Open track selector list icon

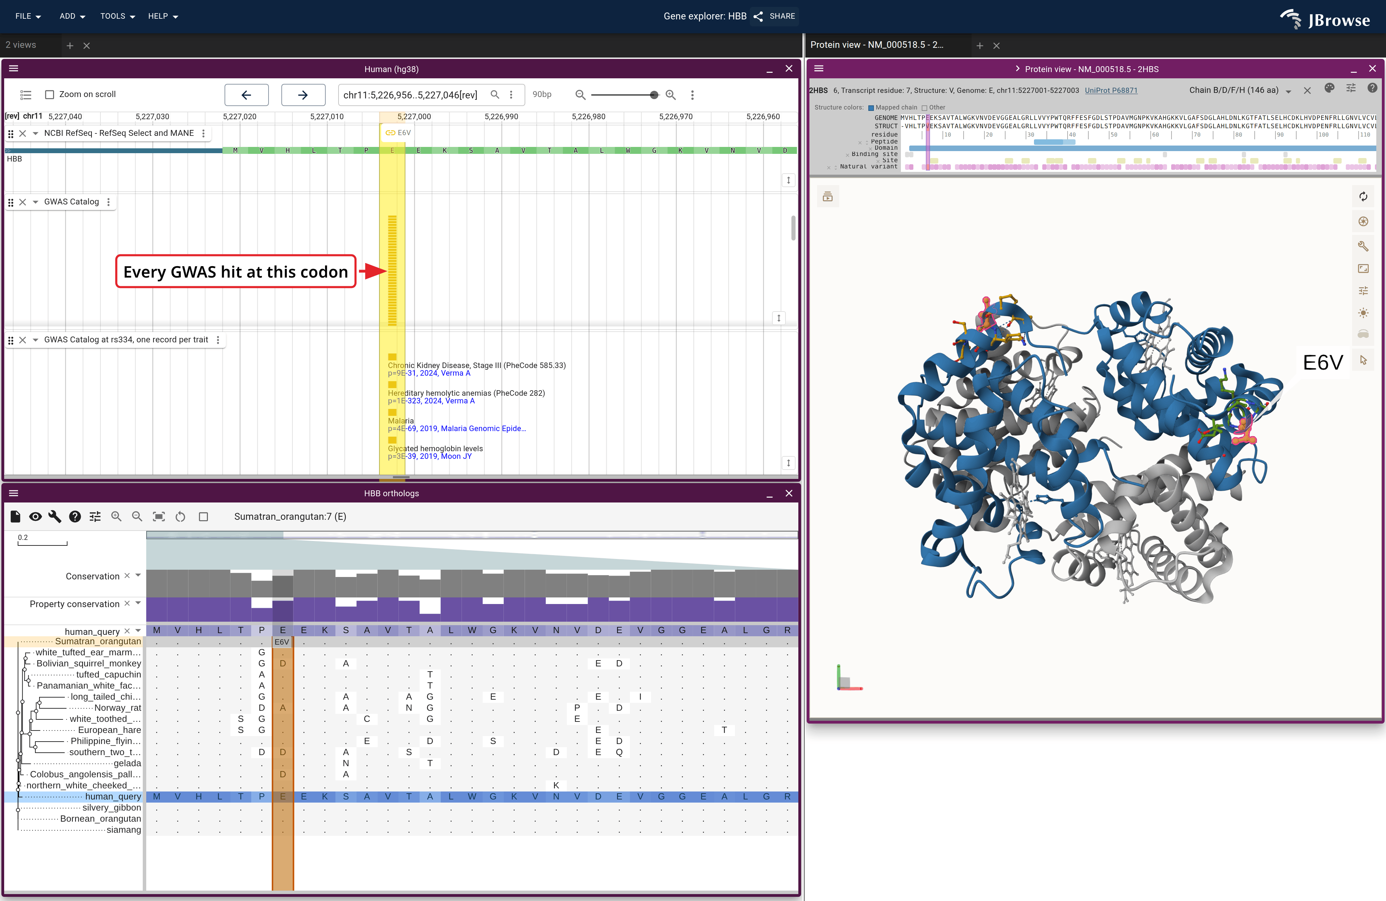(26, 95)
